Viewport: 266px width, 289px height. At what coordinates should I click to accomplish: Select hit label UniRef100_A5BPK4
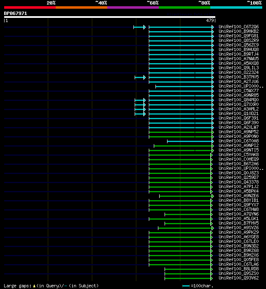[239, 191]
